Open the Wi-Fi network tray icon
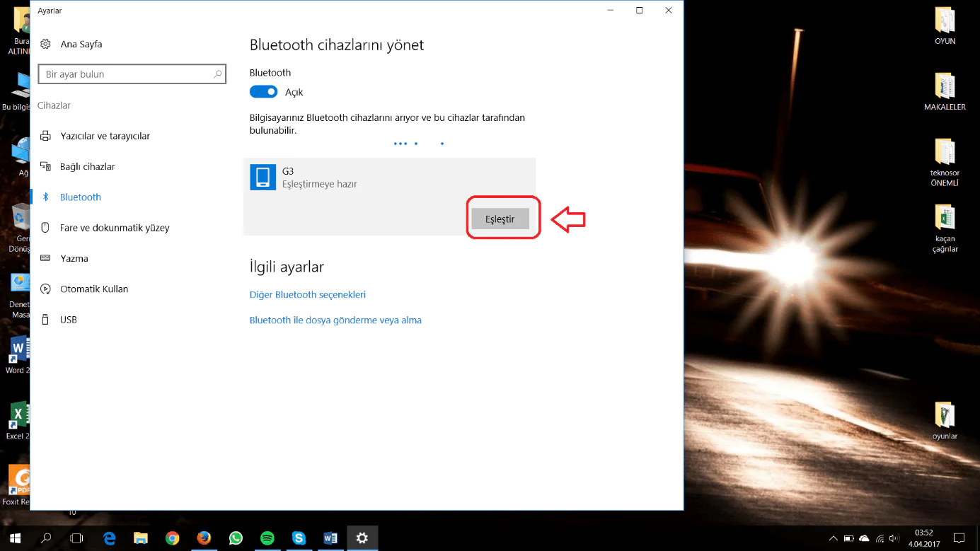The height and width of the screenshot is (551, 980). [880, 539]
